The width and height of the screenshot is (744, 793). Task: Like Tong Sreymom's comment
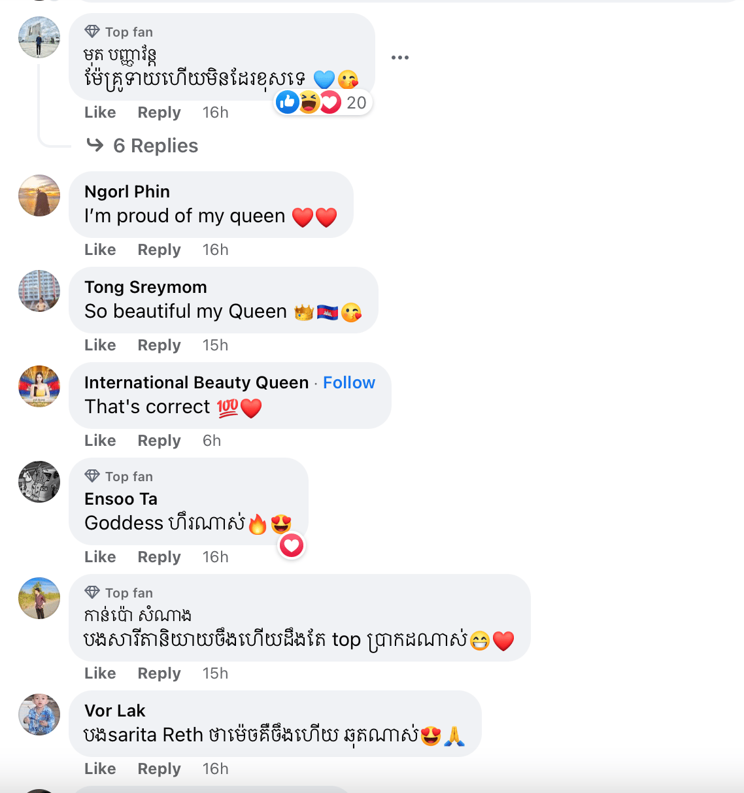[100, 345]
